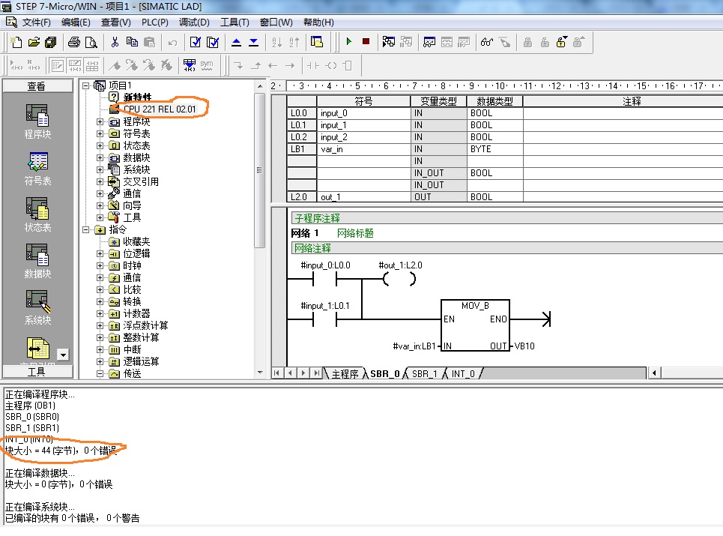Click the 查看 navigation bar header button
This screenshot has width=723, height=536.
[37, 85]
